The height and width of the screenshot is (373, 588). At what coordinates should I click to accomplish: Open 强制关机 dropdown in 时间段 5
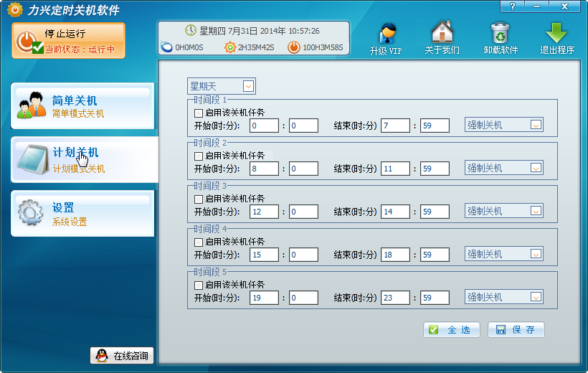click(x=504, y=297)
